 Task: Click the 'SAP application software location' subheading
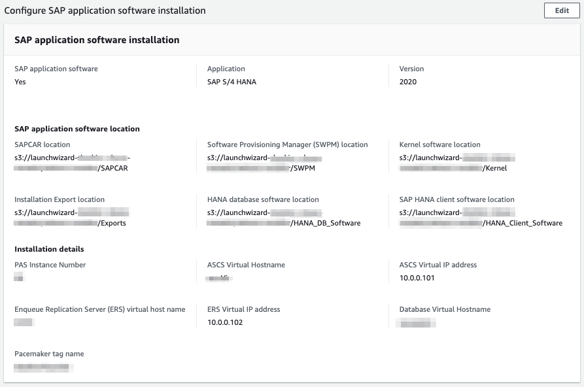pyautogui.click(x=77, y=129)
